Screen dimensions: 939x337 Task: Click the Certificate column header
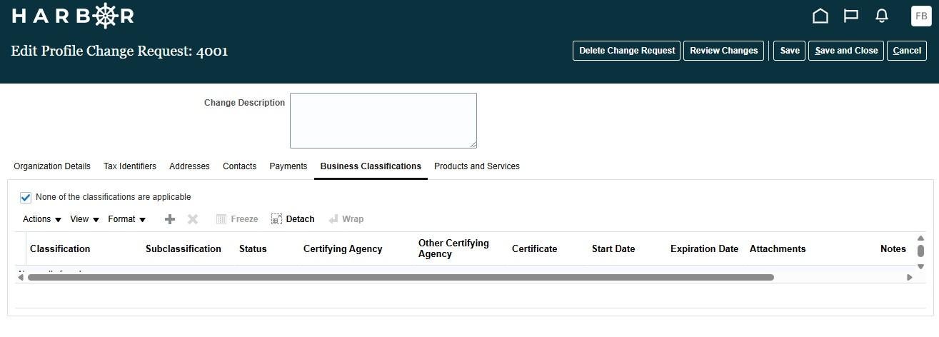click(x=534, y=248)
